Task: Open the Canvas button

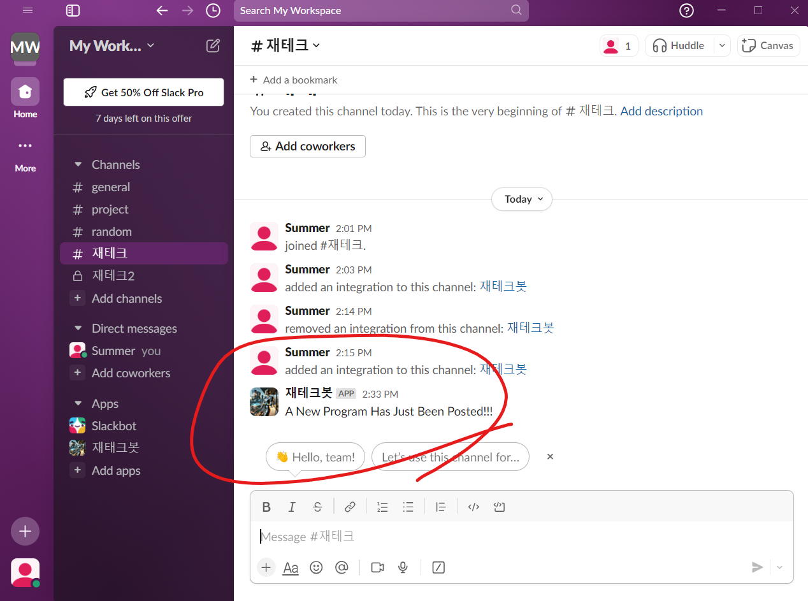Action: tap(768, 45)
